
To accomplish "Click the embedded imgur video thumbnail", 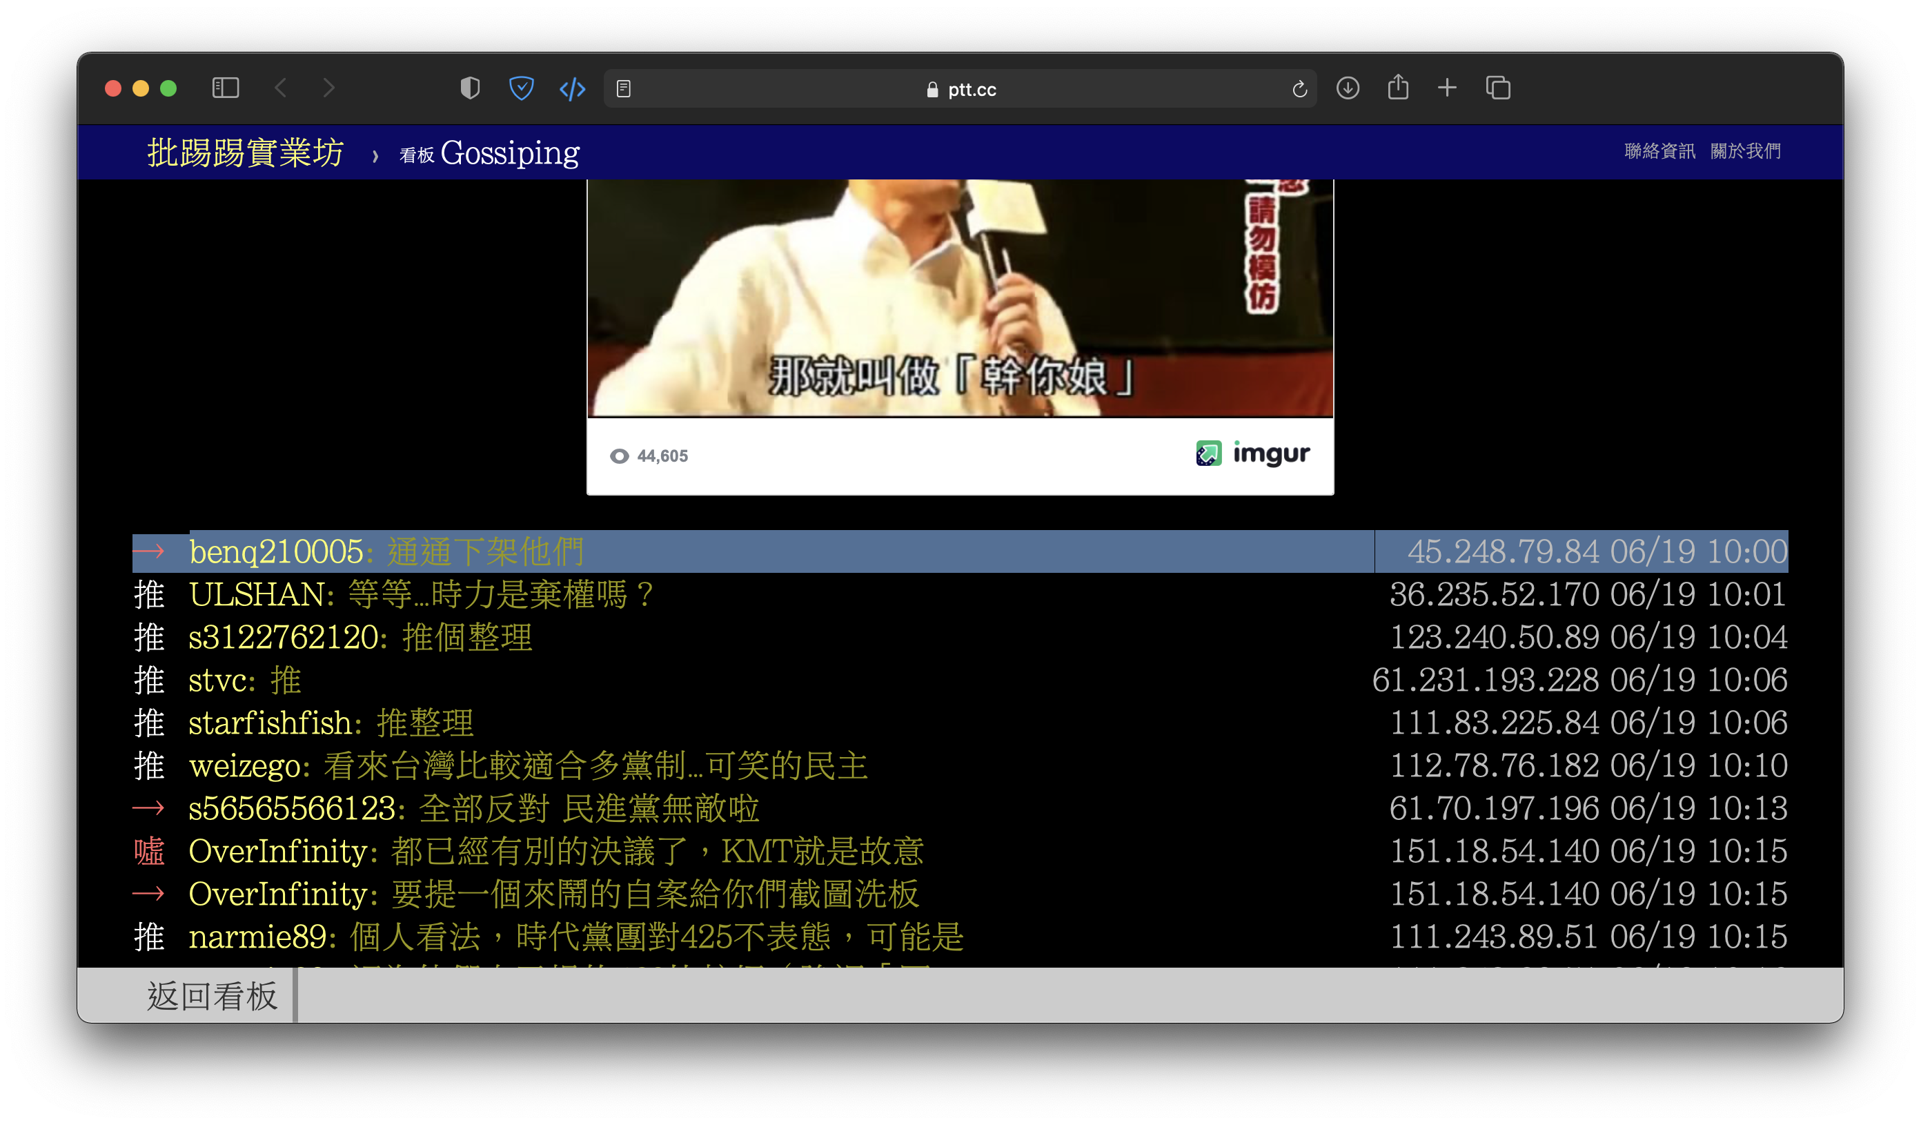I will [960, 297].
